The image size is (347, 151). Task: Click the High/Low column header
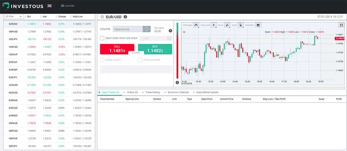(x=77, y=17)
